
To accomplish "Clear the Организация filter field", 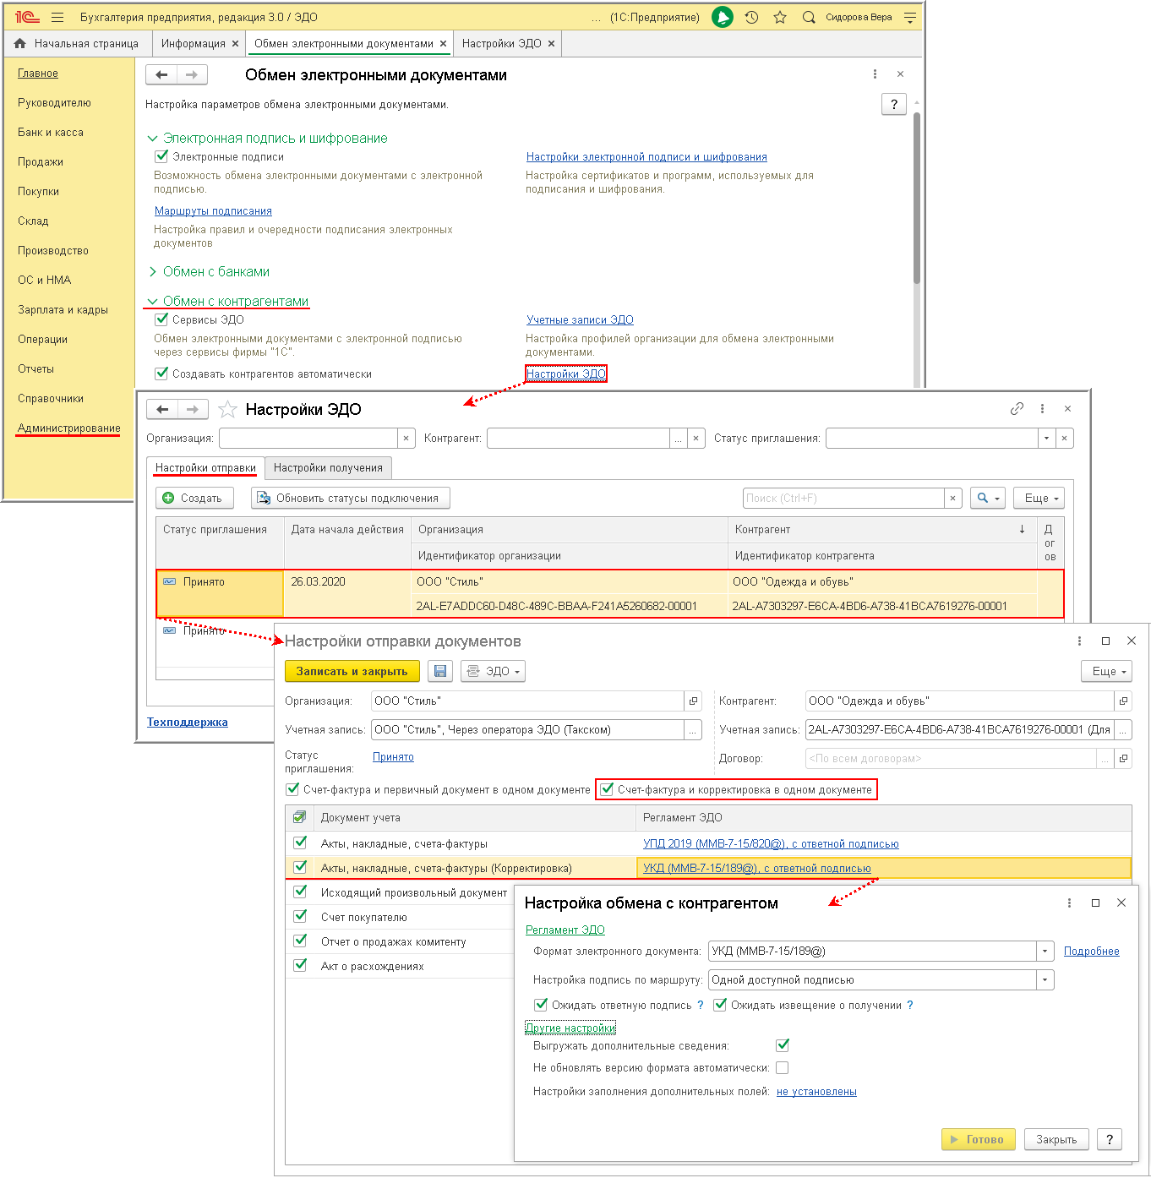I will coord(406,439).
